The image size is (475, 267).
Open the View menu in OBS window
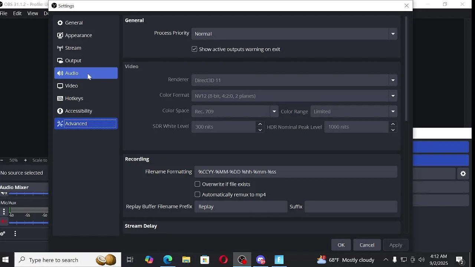pyautogui.click(x=33, y=13)
